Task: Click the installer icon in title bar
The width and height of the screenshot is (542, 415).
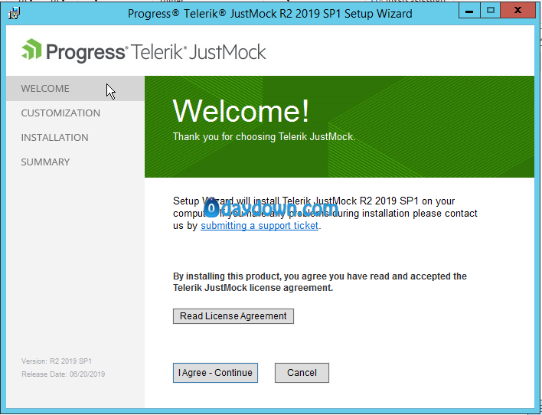Action: (x=15, y=14)
